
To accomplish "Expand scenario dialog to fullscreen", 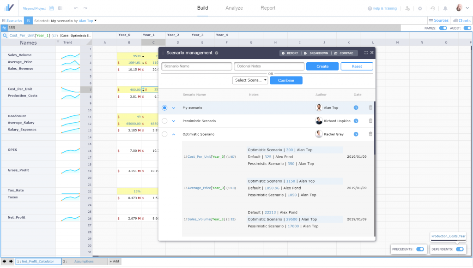I will [366, 53].
